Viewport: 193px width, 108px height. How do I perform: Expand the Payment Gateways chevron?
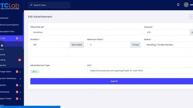(x=21, y=79)
